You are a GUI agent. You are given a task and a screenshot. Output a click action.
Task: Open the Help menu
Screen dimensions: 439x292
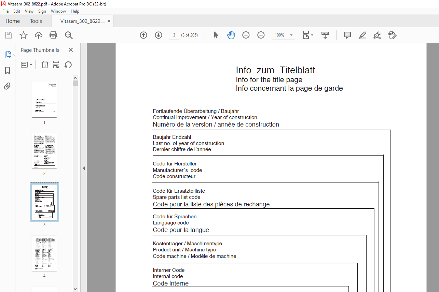(75, 11)
